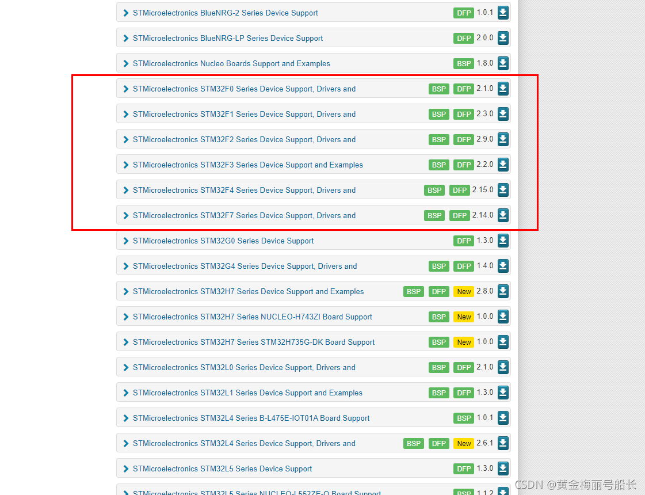The image size is (645, 495).
Task: Click New badge on STM32H735G-DK row
Action: [x=464, y=342]
